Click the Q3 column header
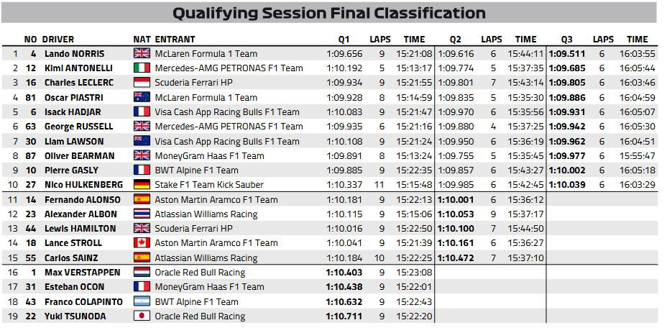672x333 pixels. tap(566, 40)
